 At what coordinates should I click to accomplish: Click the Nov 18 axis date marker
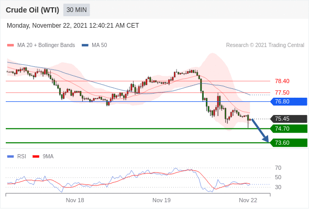click(x=75, y=200)
